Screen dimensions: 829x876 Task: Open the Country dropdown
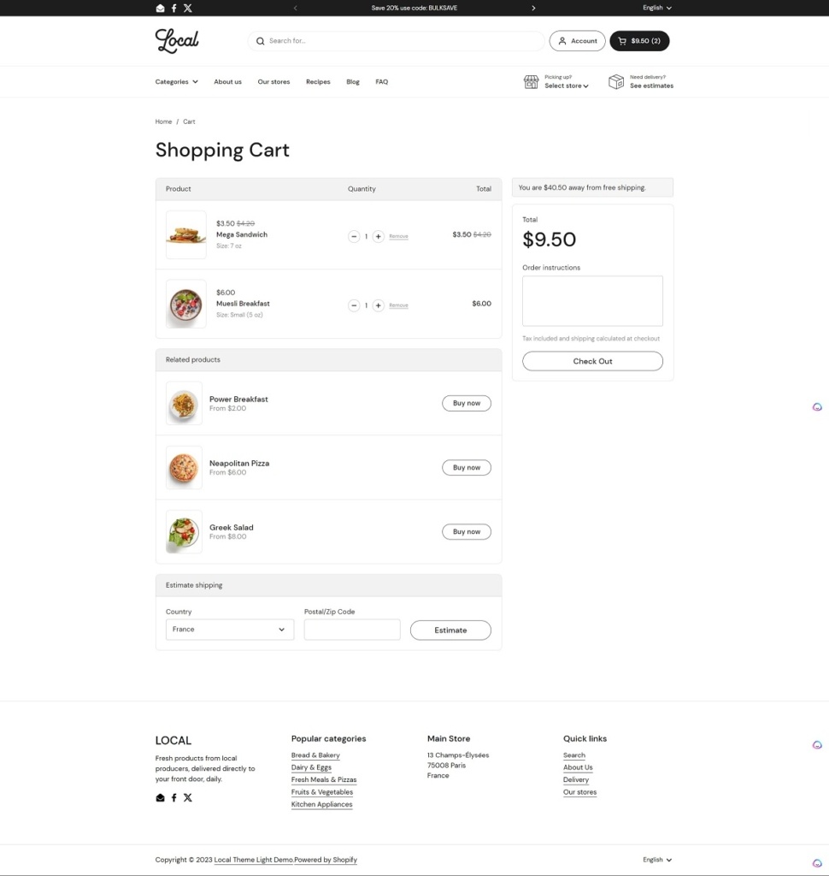[229, 630]
